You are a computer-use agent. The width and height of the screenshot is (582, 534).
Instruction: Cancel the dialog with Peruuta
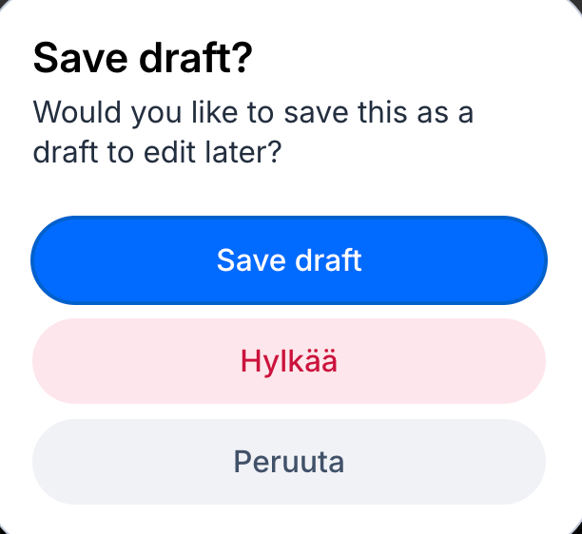pos(289,462)
